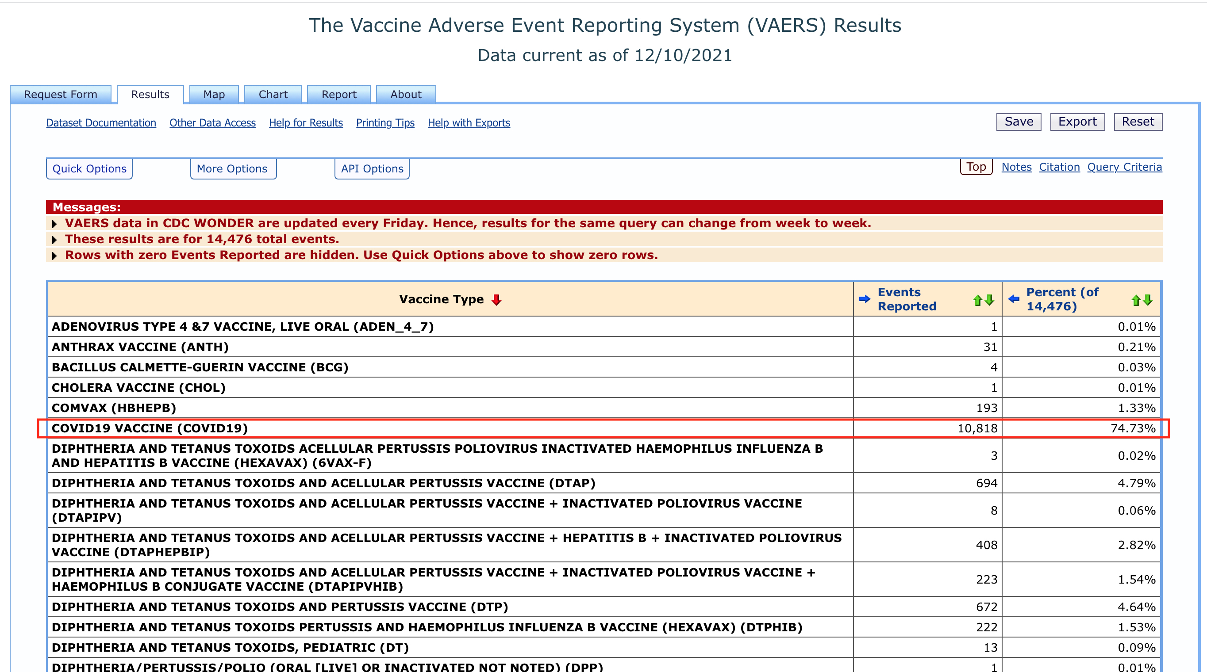Sort Percent column descending with green down arrow
This screenshot has height=672, width=1207.
[1148, 300]
